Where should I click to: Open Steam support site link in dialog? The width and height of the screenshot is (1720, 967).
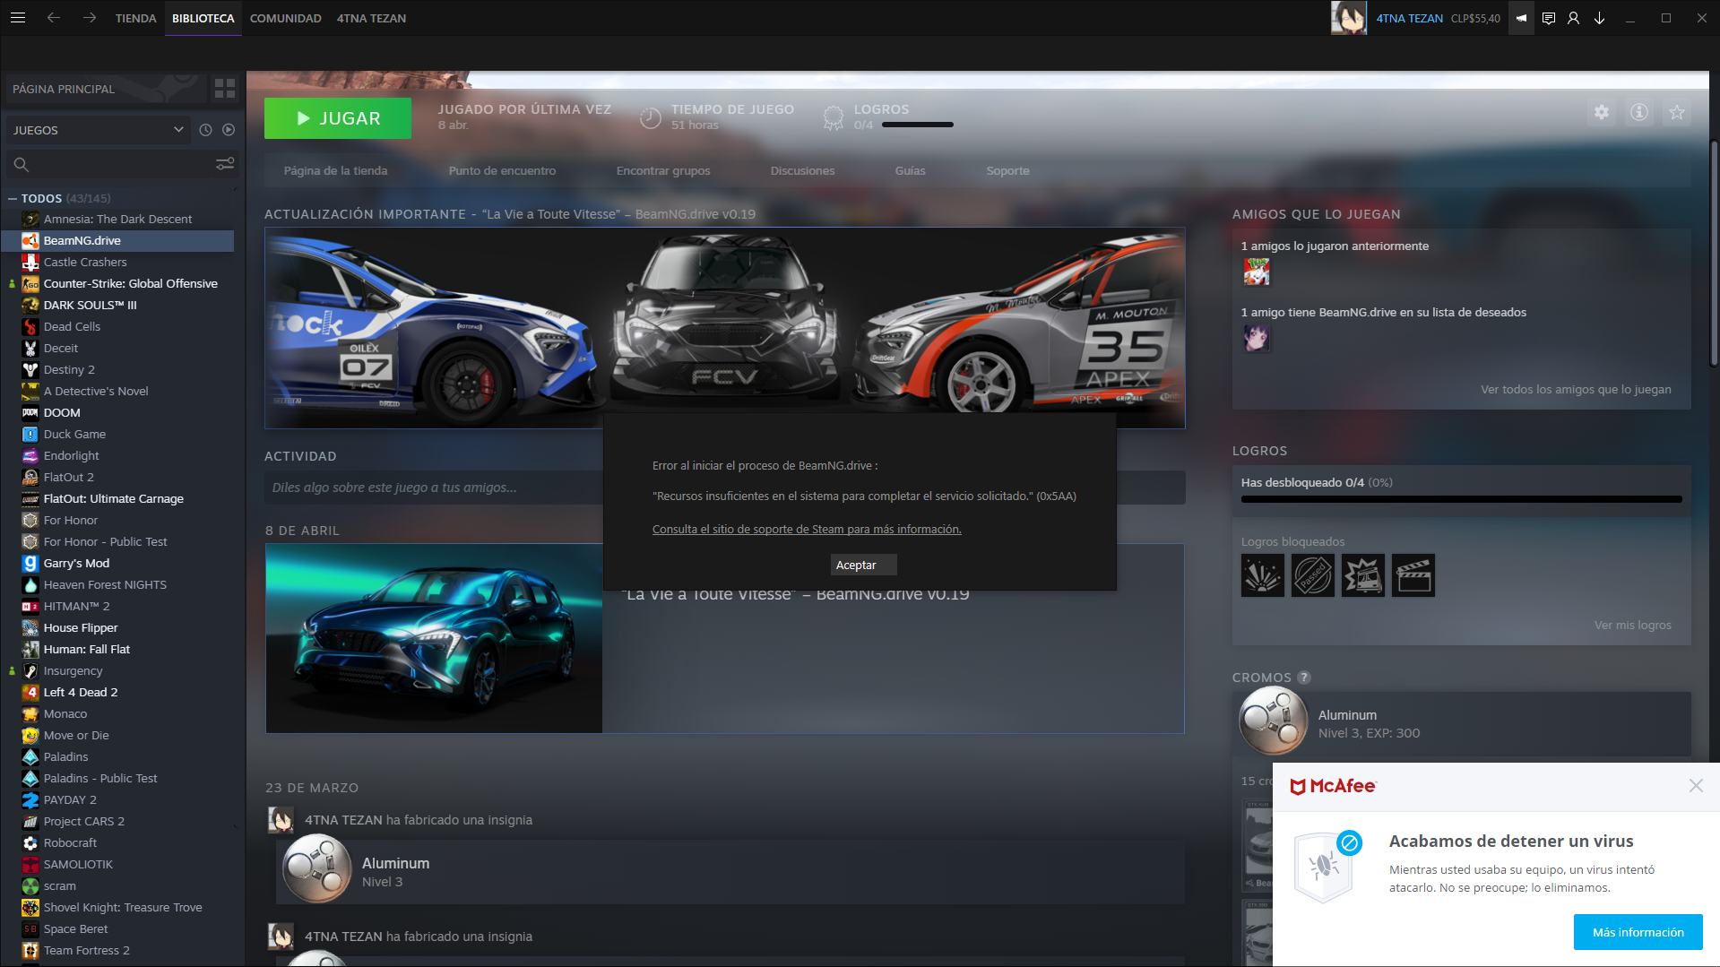[x=807, y=529]
